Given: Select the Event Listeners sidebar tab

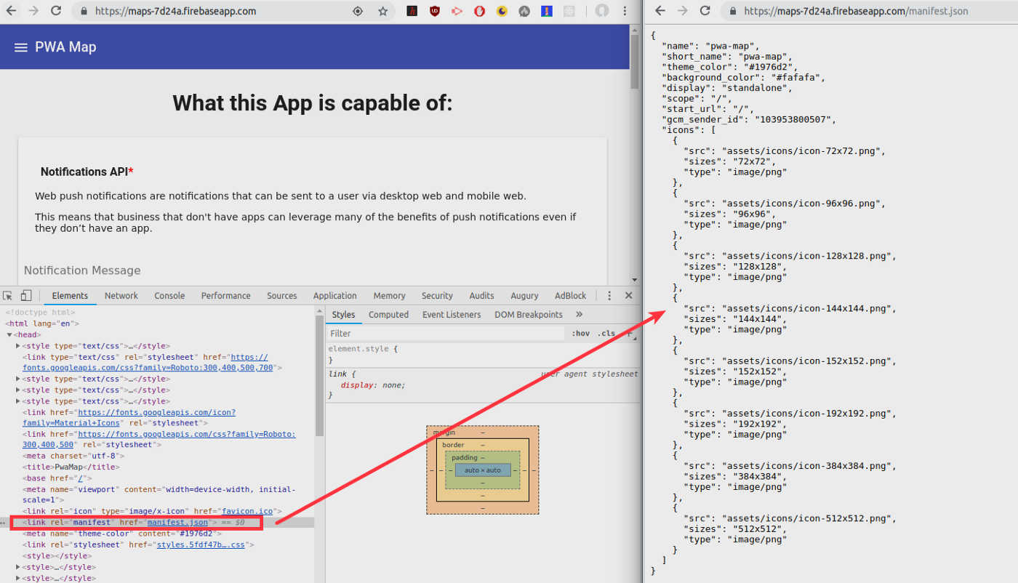Looking at the screenshot, I should point(452,315).
